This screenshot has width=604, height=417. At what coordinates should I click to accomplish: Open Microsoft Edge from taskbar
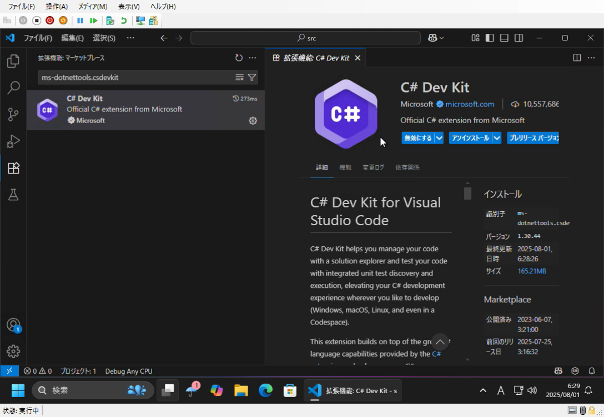[265, 390]
